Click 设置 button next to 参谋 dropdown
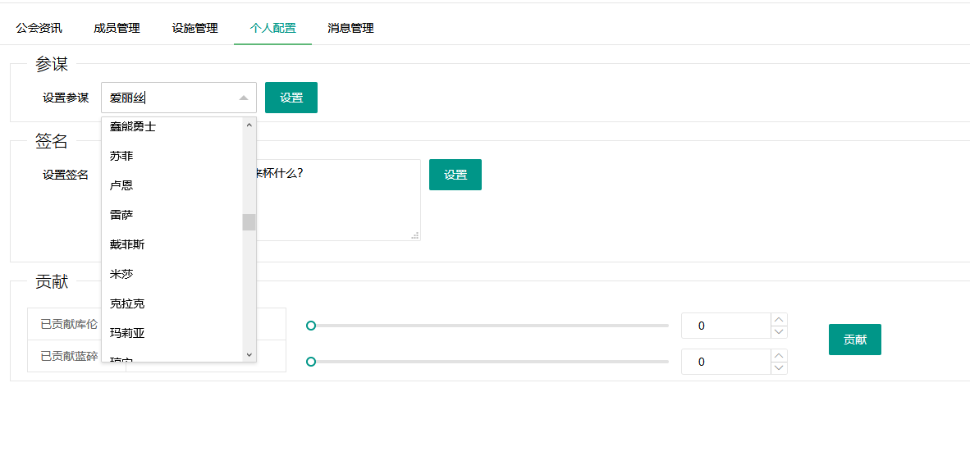Image resolution: width=970 pixels, height=456 pixels. pos(291,98)
